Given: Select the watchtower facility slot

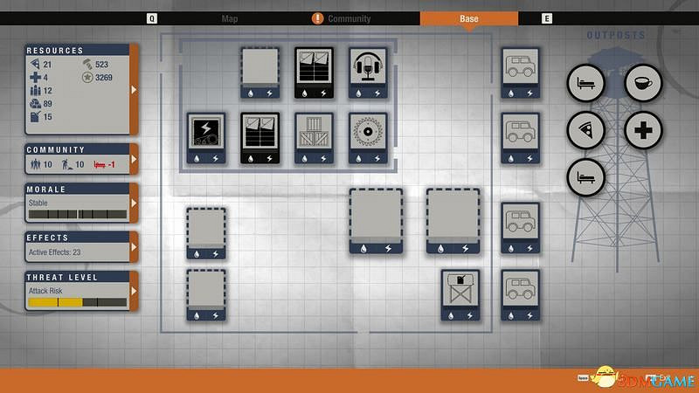Looking at the screenshot, I should coord(460,290).
